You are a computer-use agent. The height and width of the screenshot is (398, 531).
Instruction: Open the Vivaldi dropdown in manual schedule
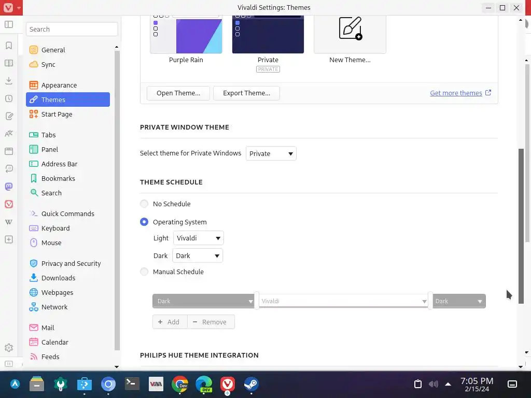pos(343,301)
